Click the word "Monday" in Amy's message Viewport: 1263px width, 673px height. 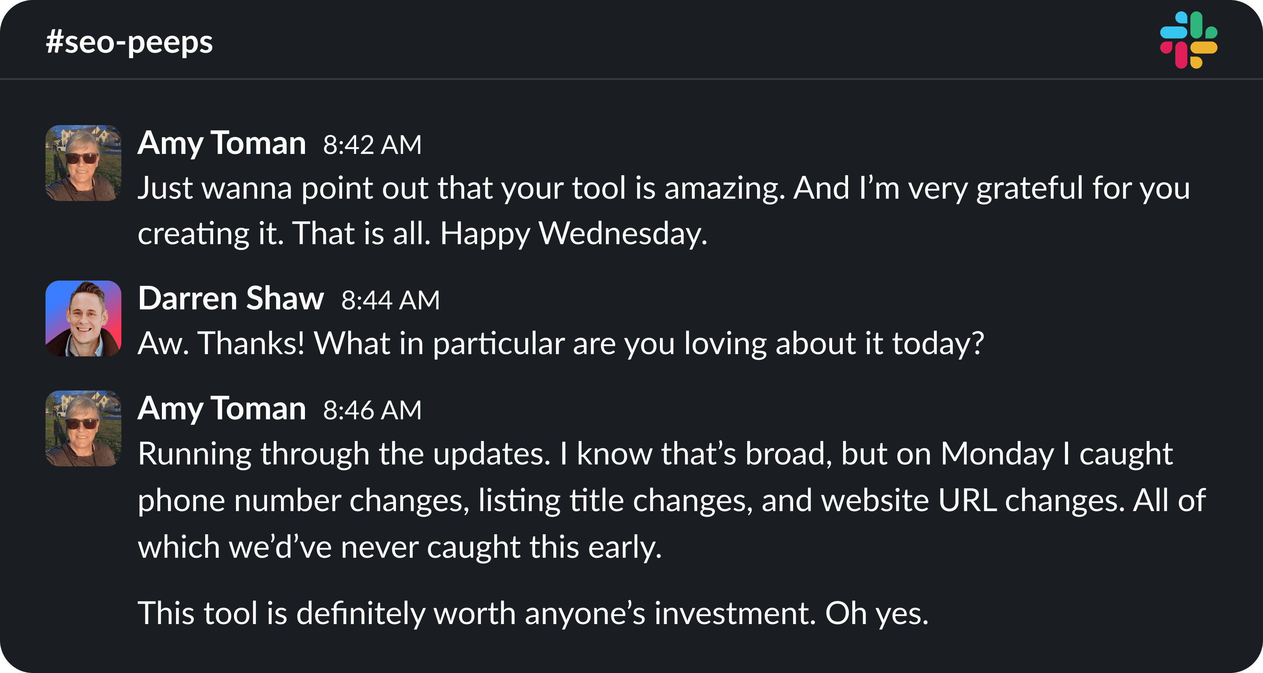pos(997,454)
